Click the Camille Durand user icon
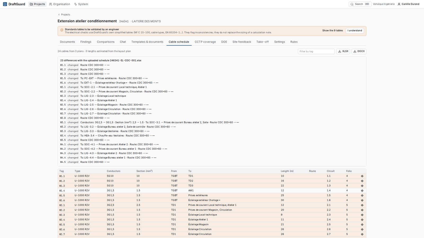This screenshot has width=424, height=238. [399, 4]
